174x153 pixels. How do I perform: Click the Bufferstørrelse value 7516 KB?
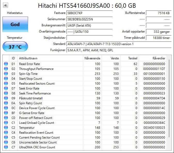point(159,13)
